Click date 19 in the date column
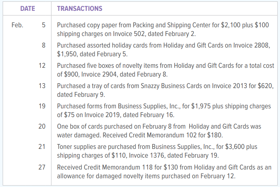Viewport: 280px width, 187px height. click(42, 106)
